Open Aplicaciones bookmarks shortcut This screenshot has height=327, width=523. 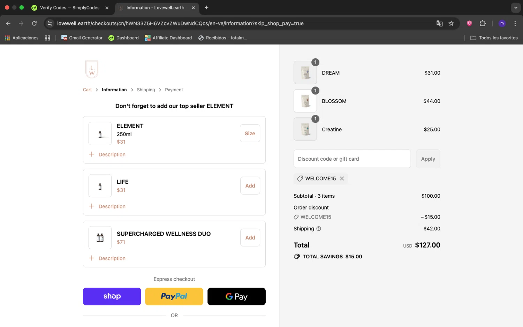coord(22,38)
